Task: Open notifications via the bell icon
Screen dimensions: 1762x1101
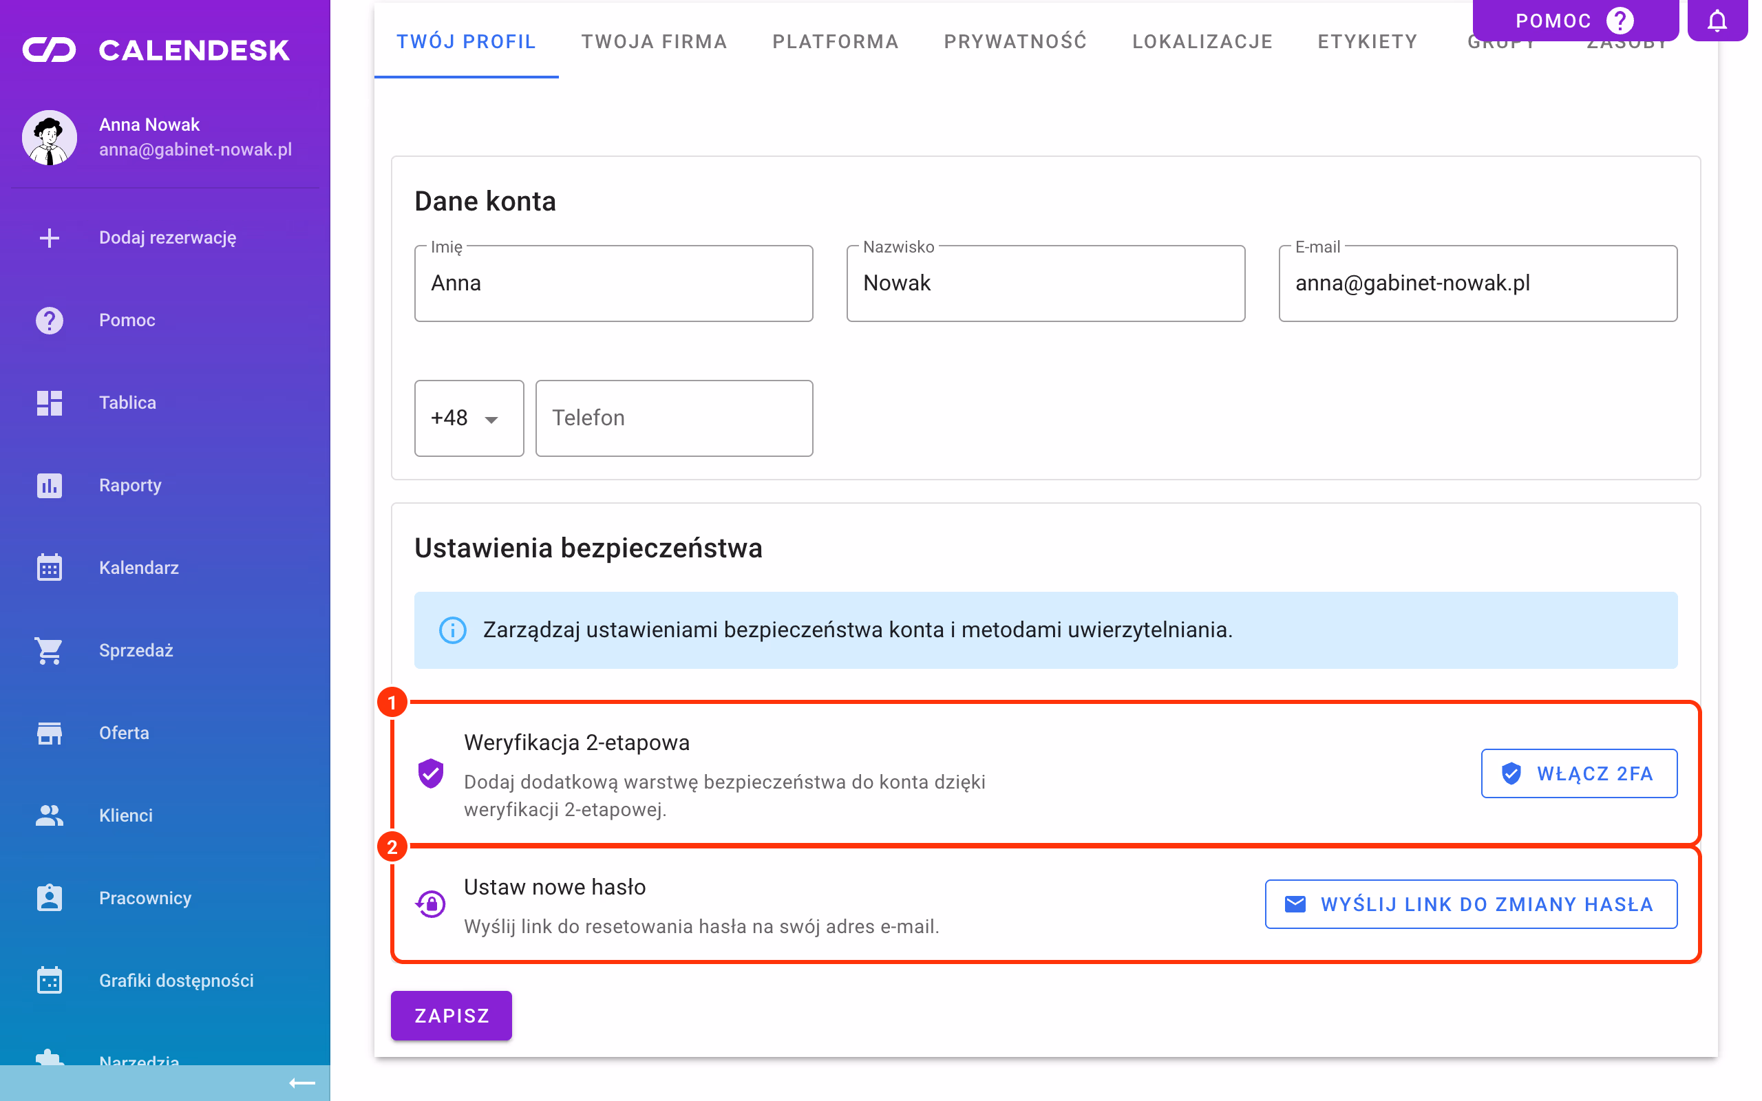Action: point(1717,21)
